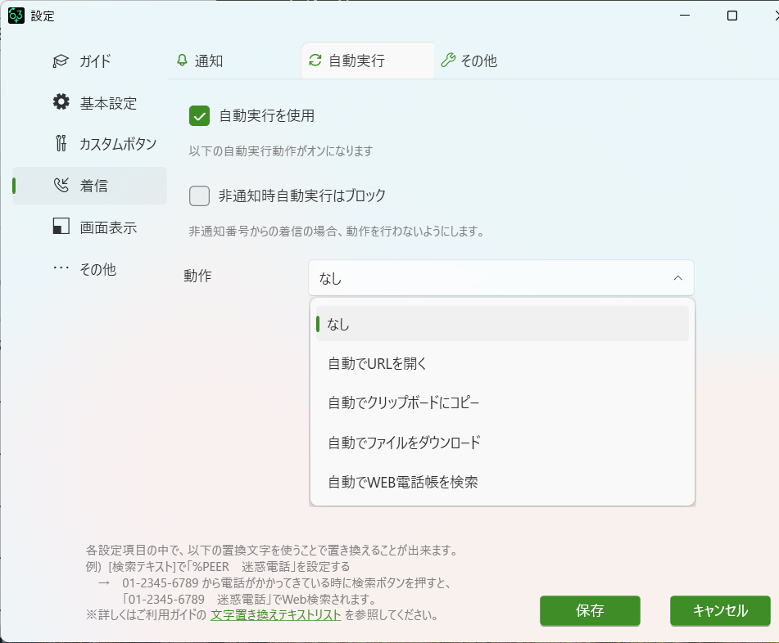The width and height of the screenshot is (779, 643).
Task: Click the キャンセル button
Action: 720,610
